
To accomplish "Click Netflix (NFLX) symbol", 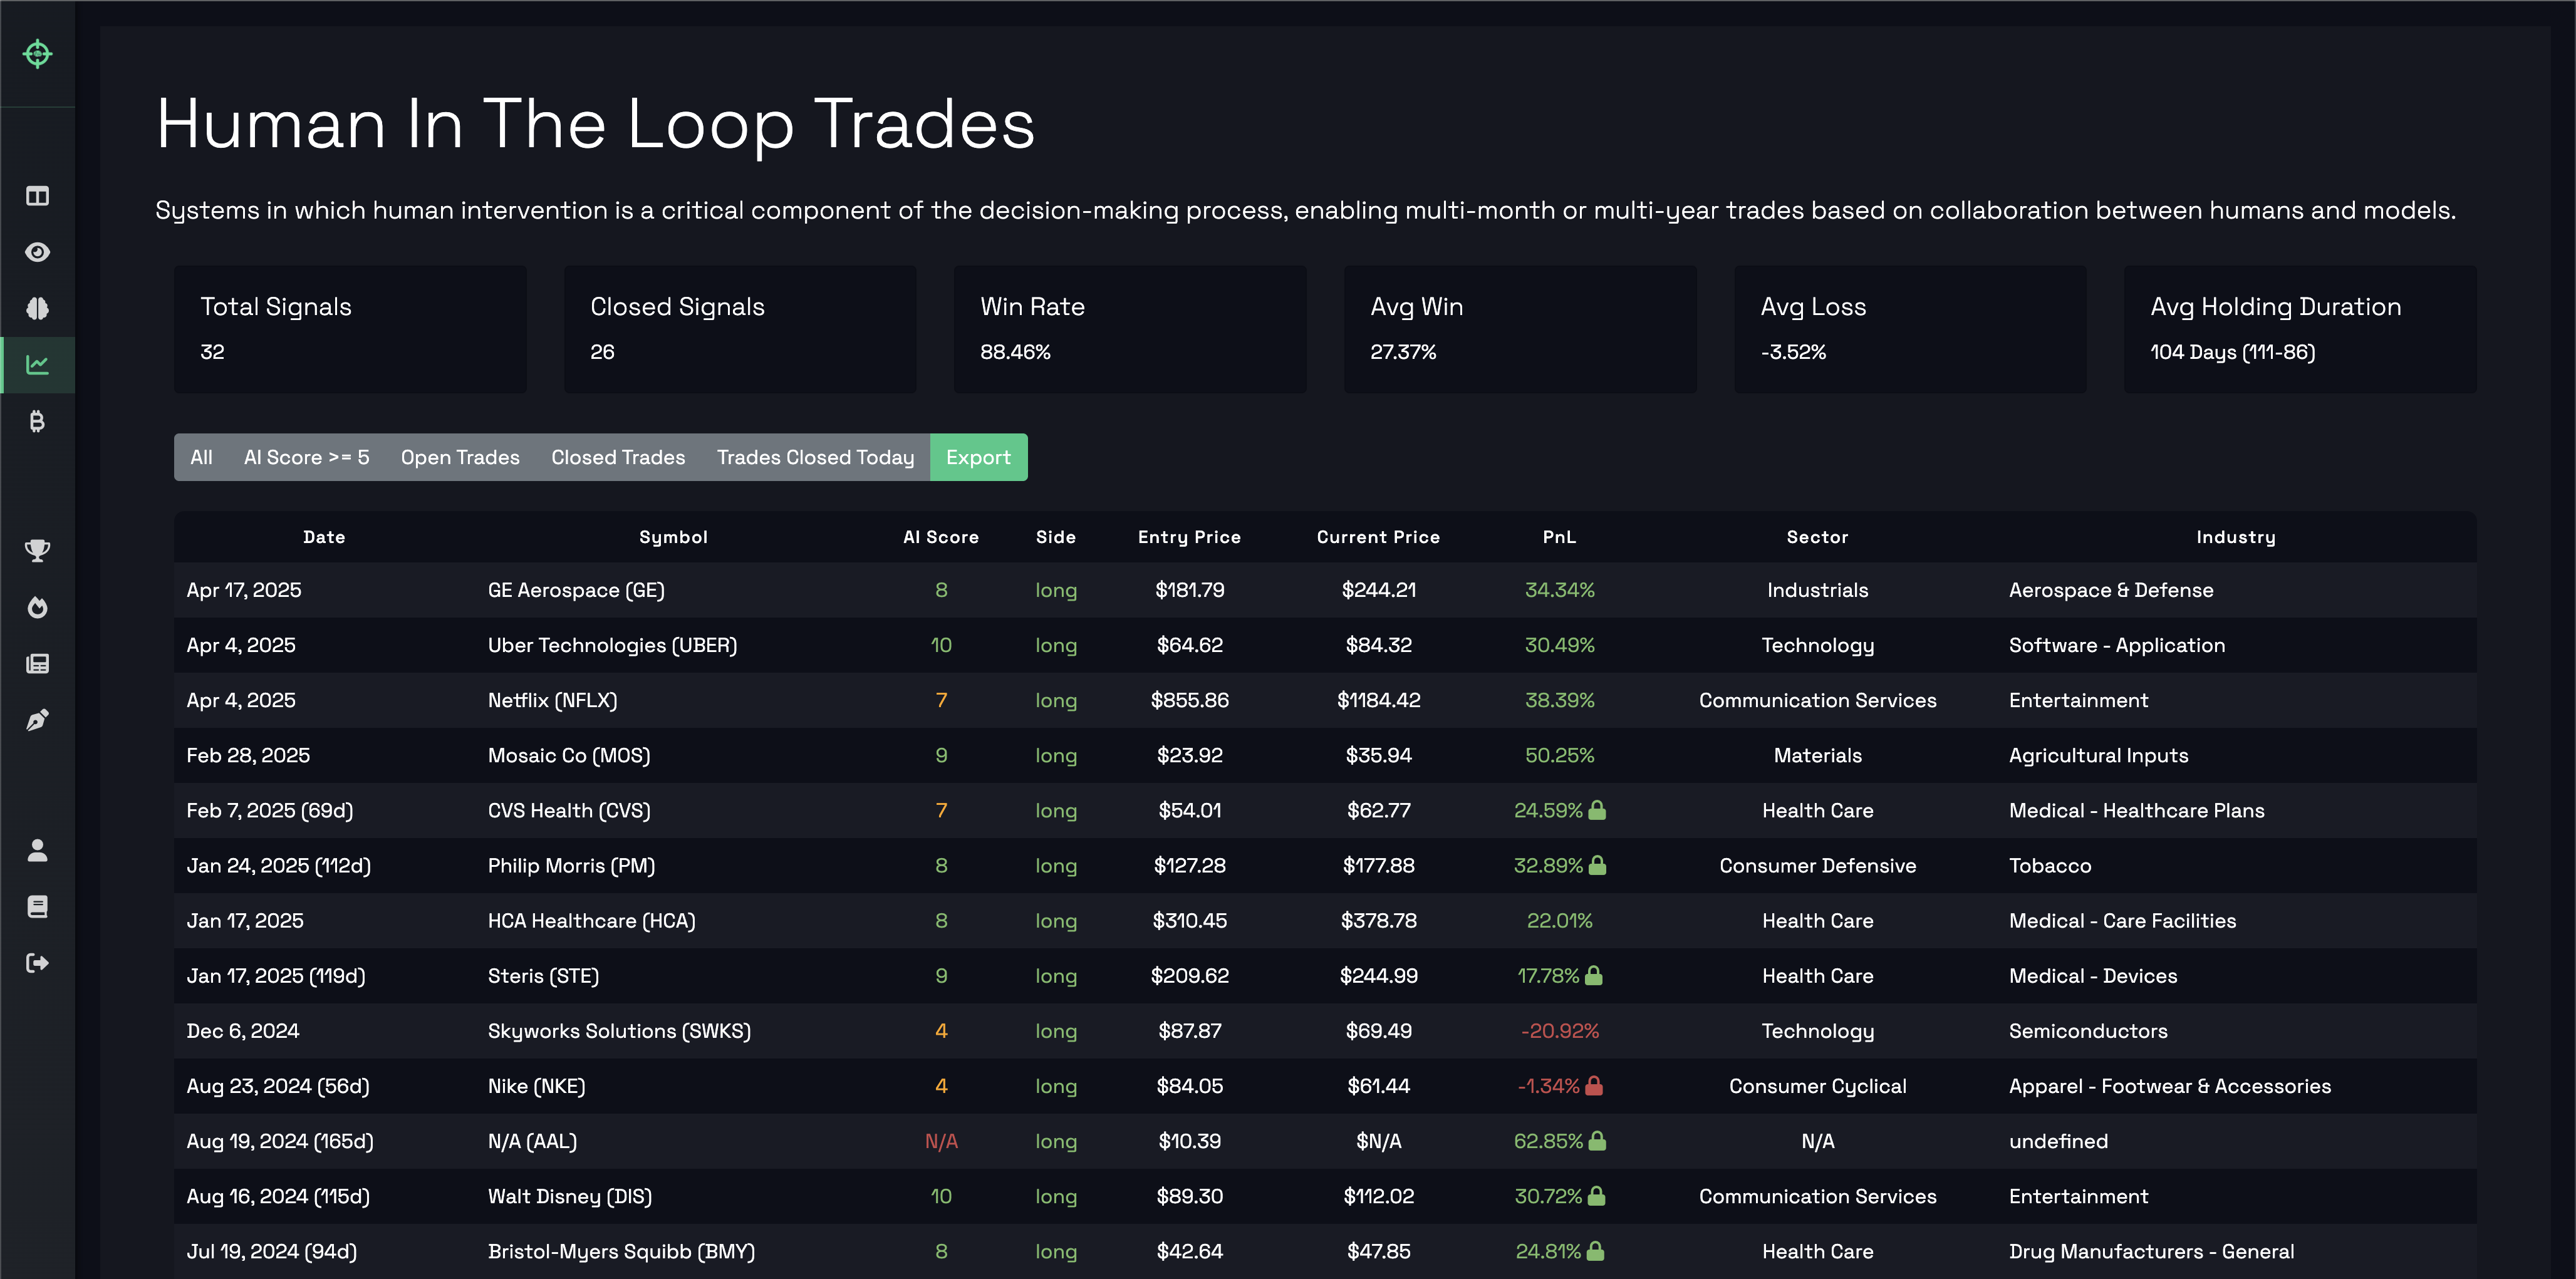I will click(552, 700).
